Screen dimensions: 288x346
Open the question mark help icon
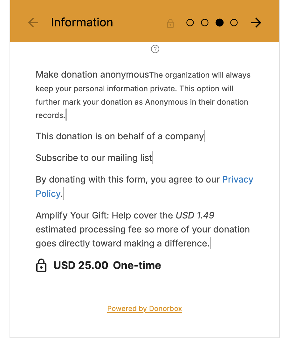click(x=155, y=49)
